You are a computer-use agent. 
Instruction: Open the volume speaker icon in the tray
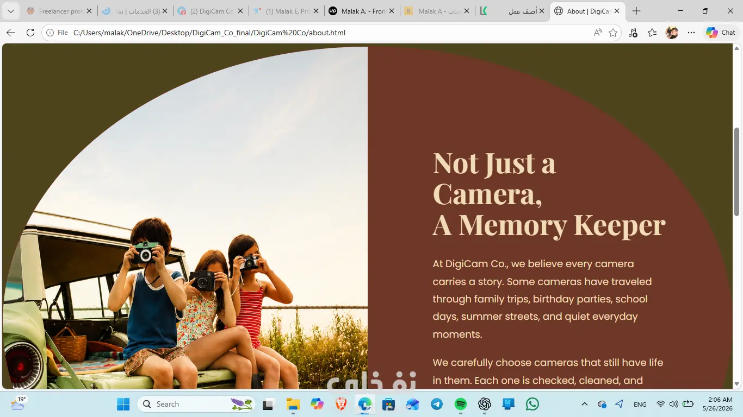pyautogui.click(x=674, y=404)
